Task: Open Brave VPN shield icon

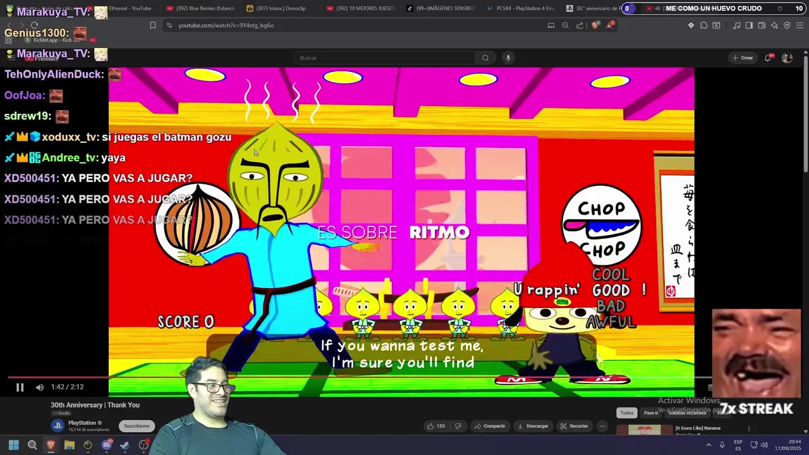Action: pos(787,25)
